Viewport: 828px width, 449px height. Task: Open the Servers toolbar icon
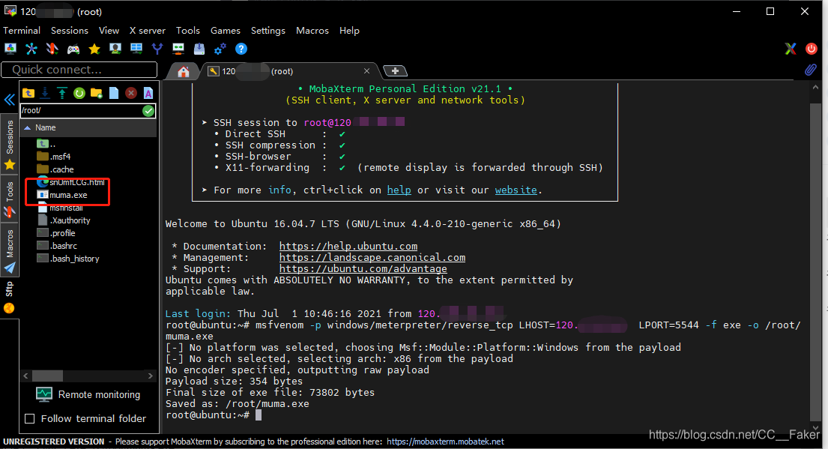31,49
